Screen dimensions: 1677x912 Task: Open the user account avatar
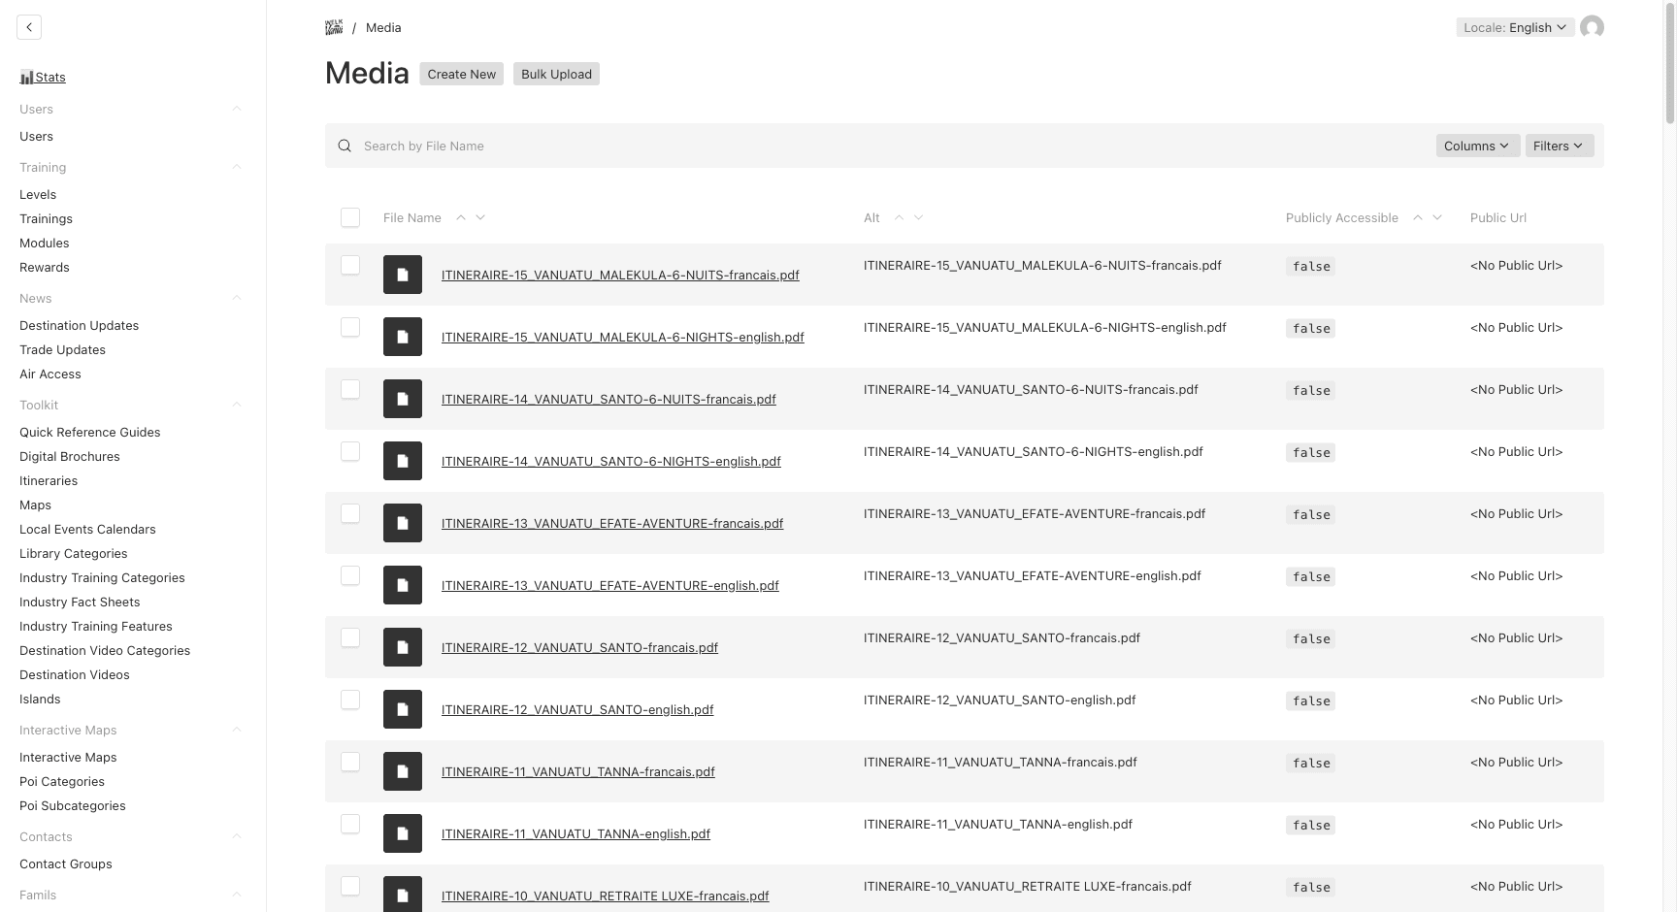point(1592,27)
